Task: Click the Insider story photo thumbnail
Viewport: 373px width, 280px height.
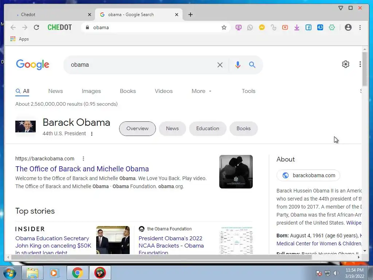Action: [x=113, y=240]
